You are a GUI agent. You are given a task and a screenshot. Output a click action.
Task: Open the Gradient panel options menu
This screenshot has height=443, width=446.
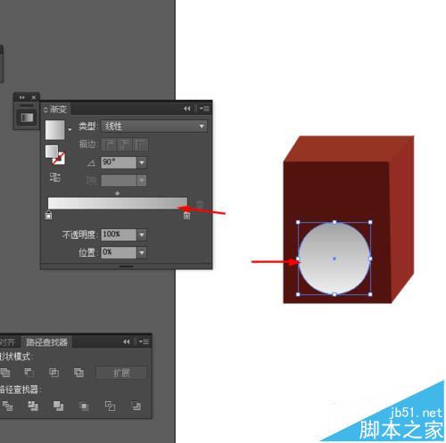204,109
